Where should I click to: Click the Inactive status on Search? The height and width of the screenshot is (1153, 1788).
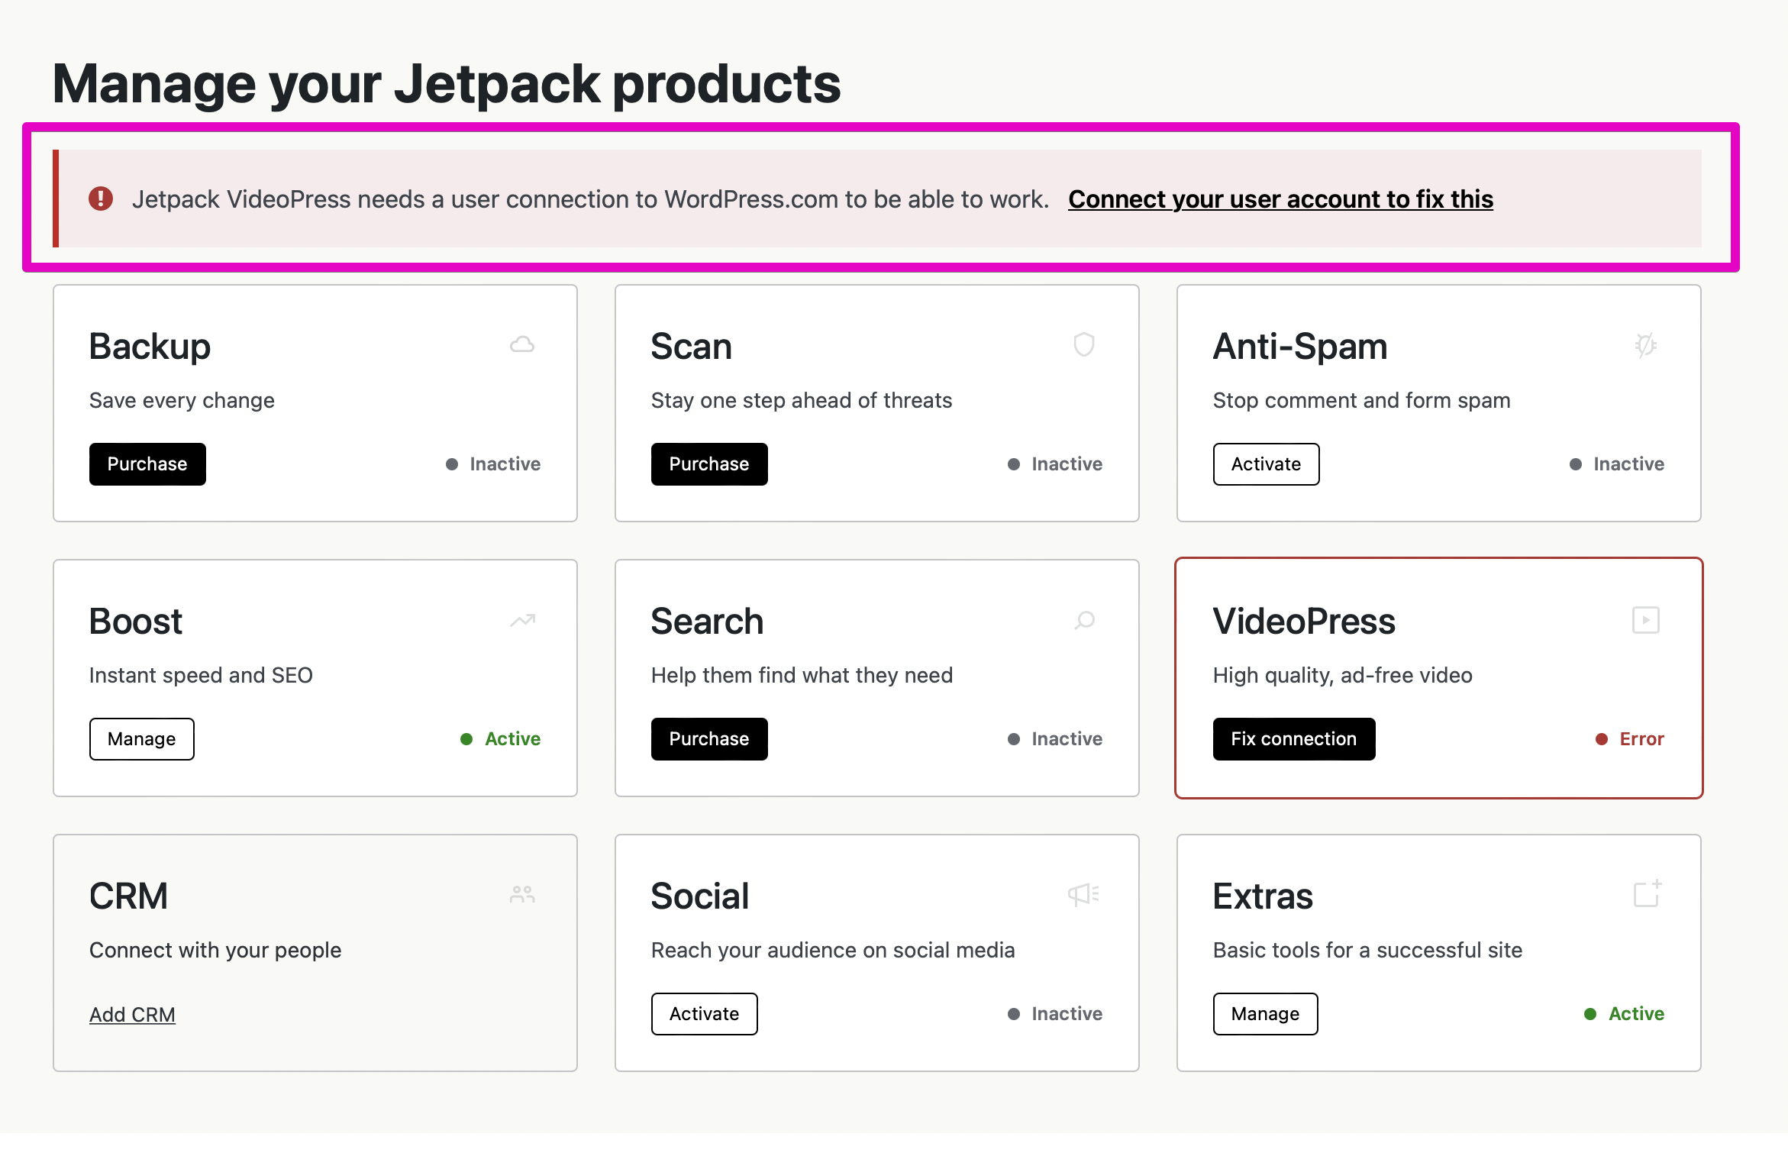[x=1055, y=739]
